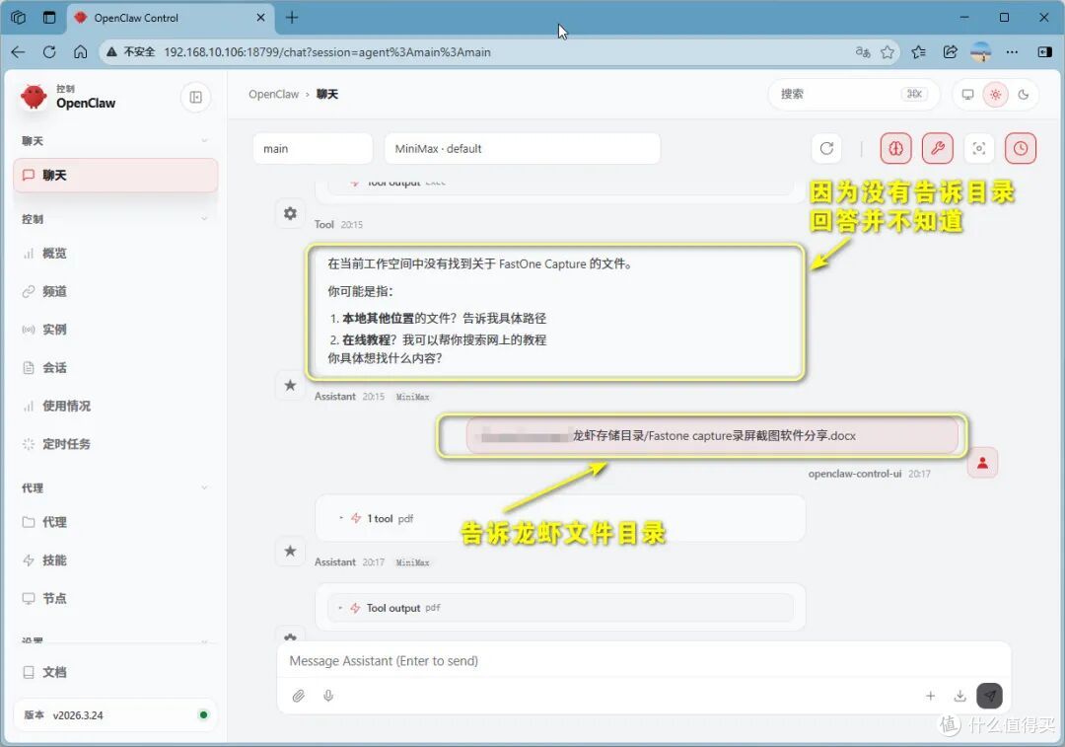Export chat with download icon
1065x747 pixels.
(x=959, y=696)
